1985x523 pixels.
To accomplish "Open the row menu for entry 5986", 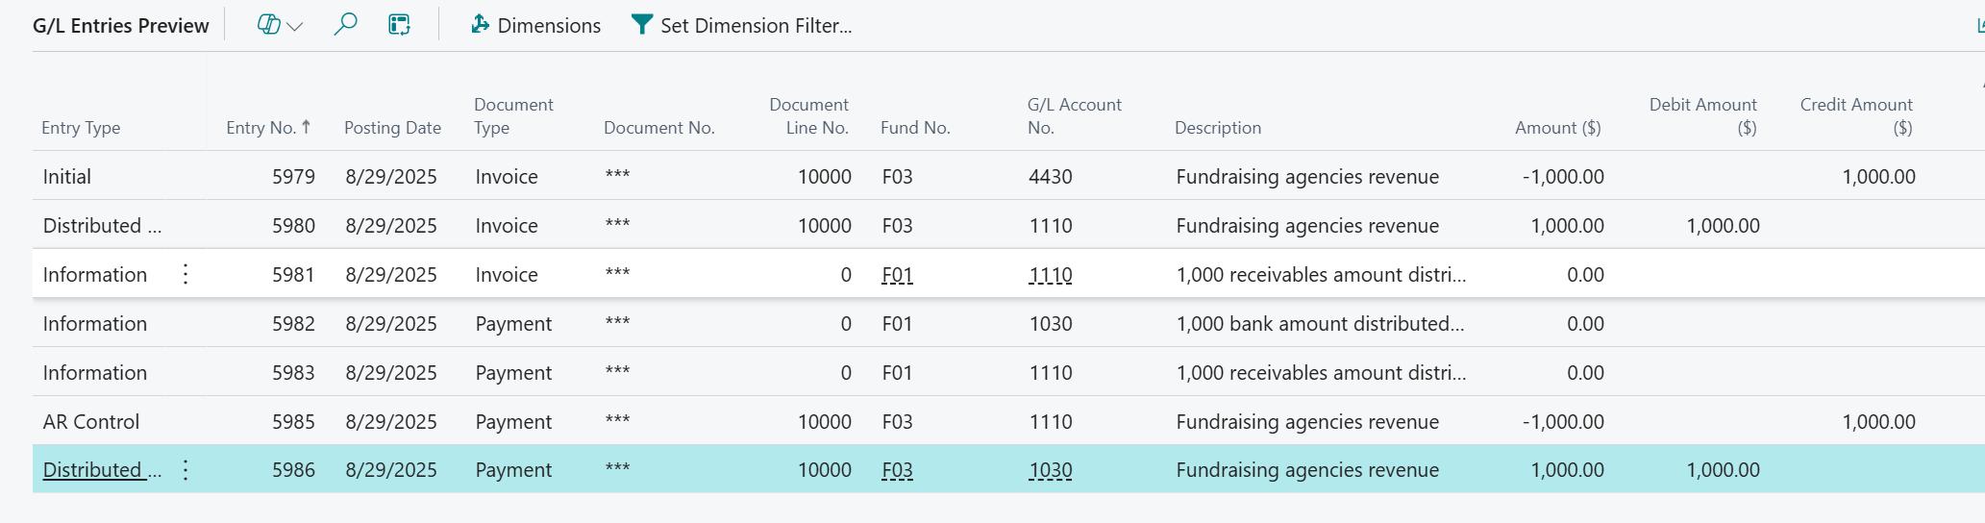I will pyautogui.click(x=186, y=470).
